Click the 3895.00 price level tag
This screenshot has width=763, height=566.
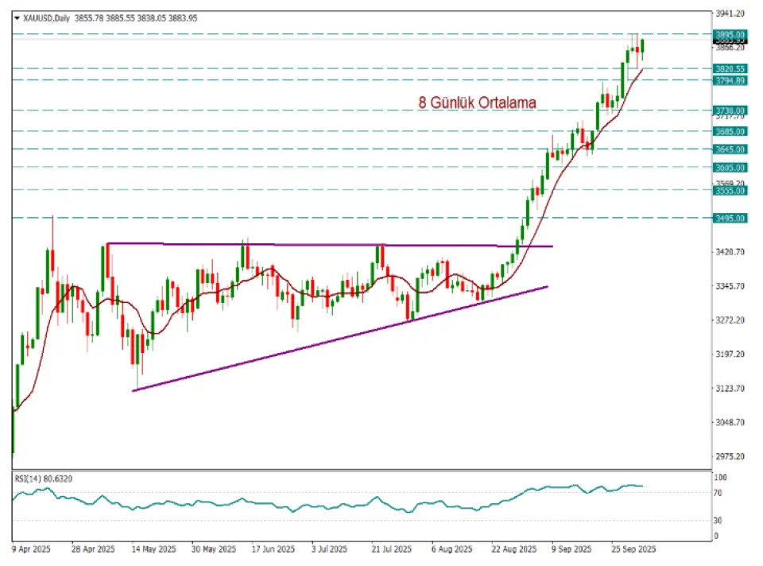click(x=730, y=35)
